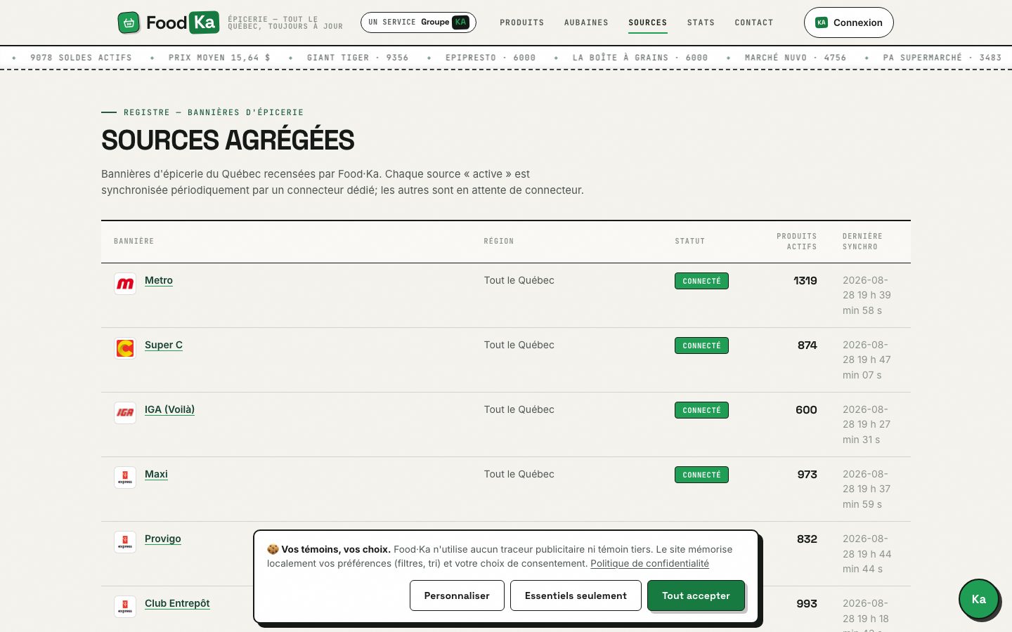The width and height of the screenshot is (1012, 632).
Task: Click the IGA logo icon
Action: tap(125, 413)
